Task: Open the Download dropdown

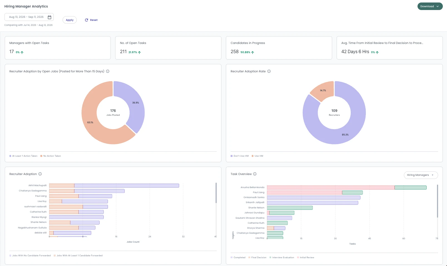Action: (430, 6)
